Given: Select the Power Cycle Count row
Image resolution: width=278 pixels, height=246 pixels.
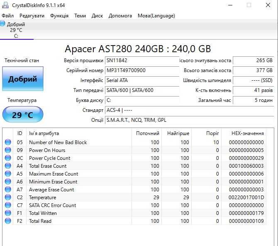Looking at the screenshot, I should click(x=134, y=158).
